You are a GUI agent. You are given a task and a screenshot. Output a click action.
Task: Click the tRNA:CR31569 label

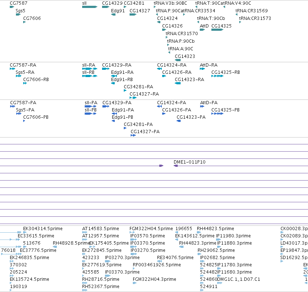tap(252, 11)
